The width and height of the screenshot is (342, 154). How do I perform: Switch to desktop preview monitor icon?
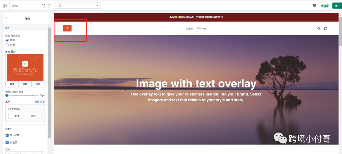click(314, 6)
